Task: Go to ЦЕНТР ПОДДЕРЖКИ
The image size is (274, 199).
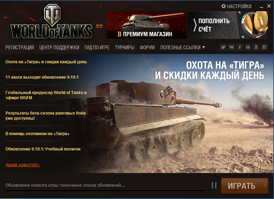Action: click(59, 48)
